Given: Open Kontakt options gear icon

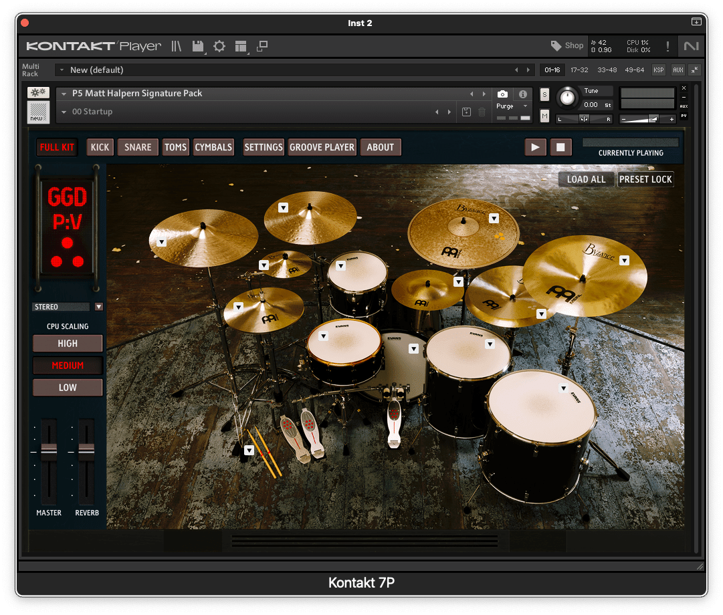Looking at the screenshot, I should click(219, 46).
